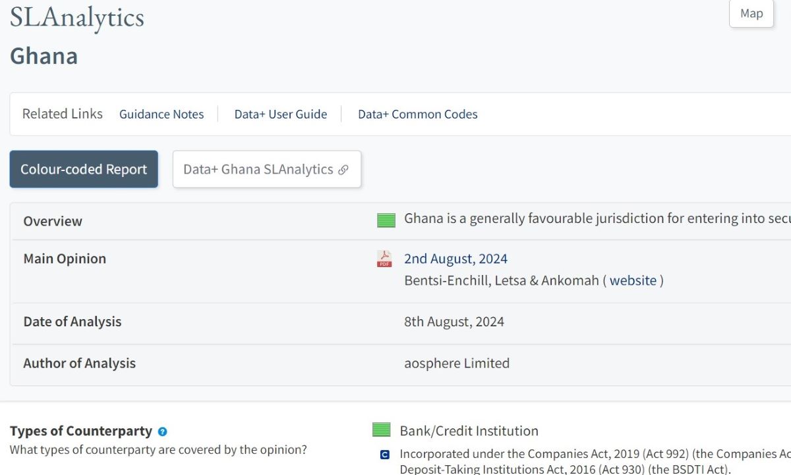791x475 pixels.
Task: Open Guidance Notes link
Action: point(161,114)
